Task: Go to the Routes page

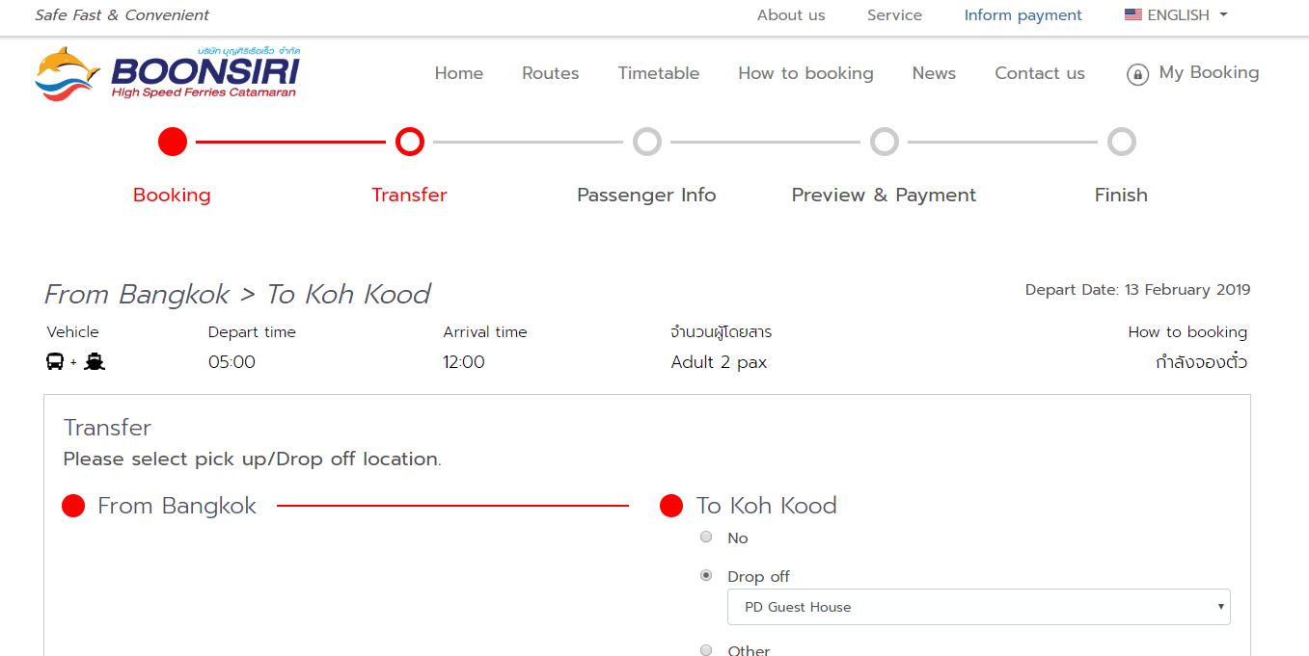Action: coord(551,73)
